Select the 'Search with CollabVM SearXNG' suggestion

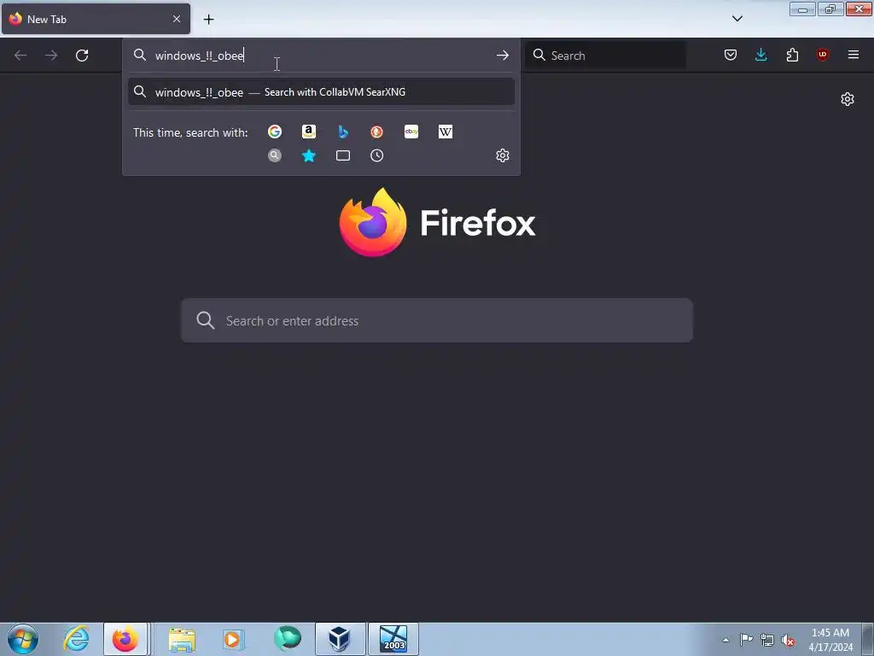pos(321,92)
